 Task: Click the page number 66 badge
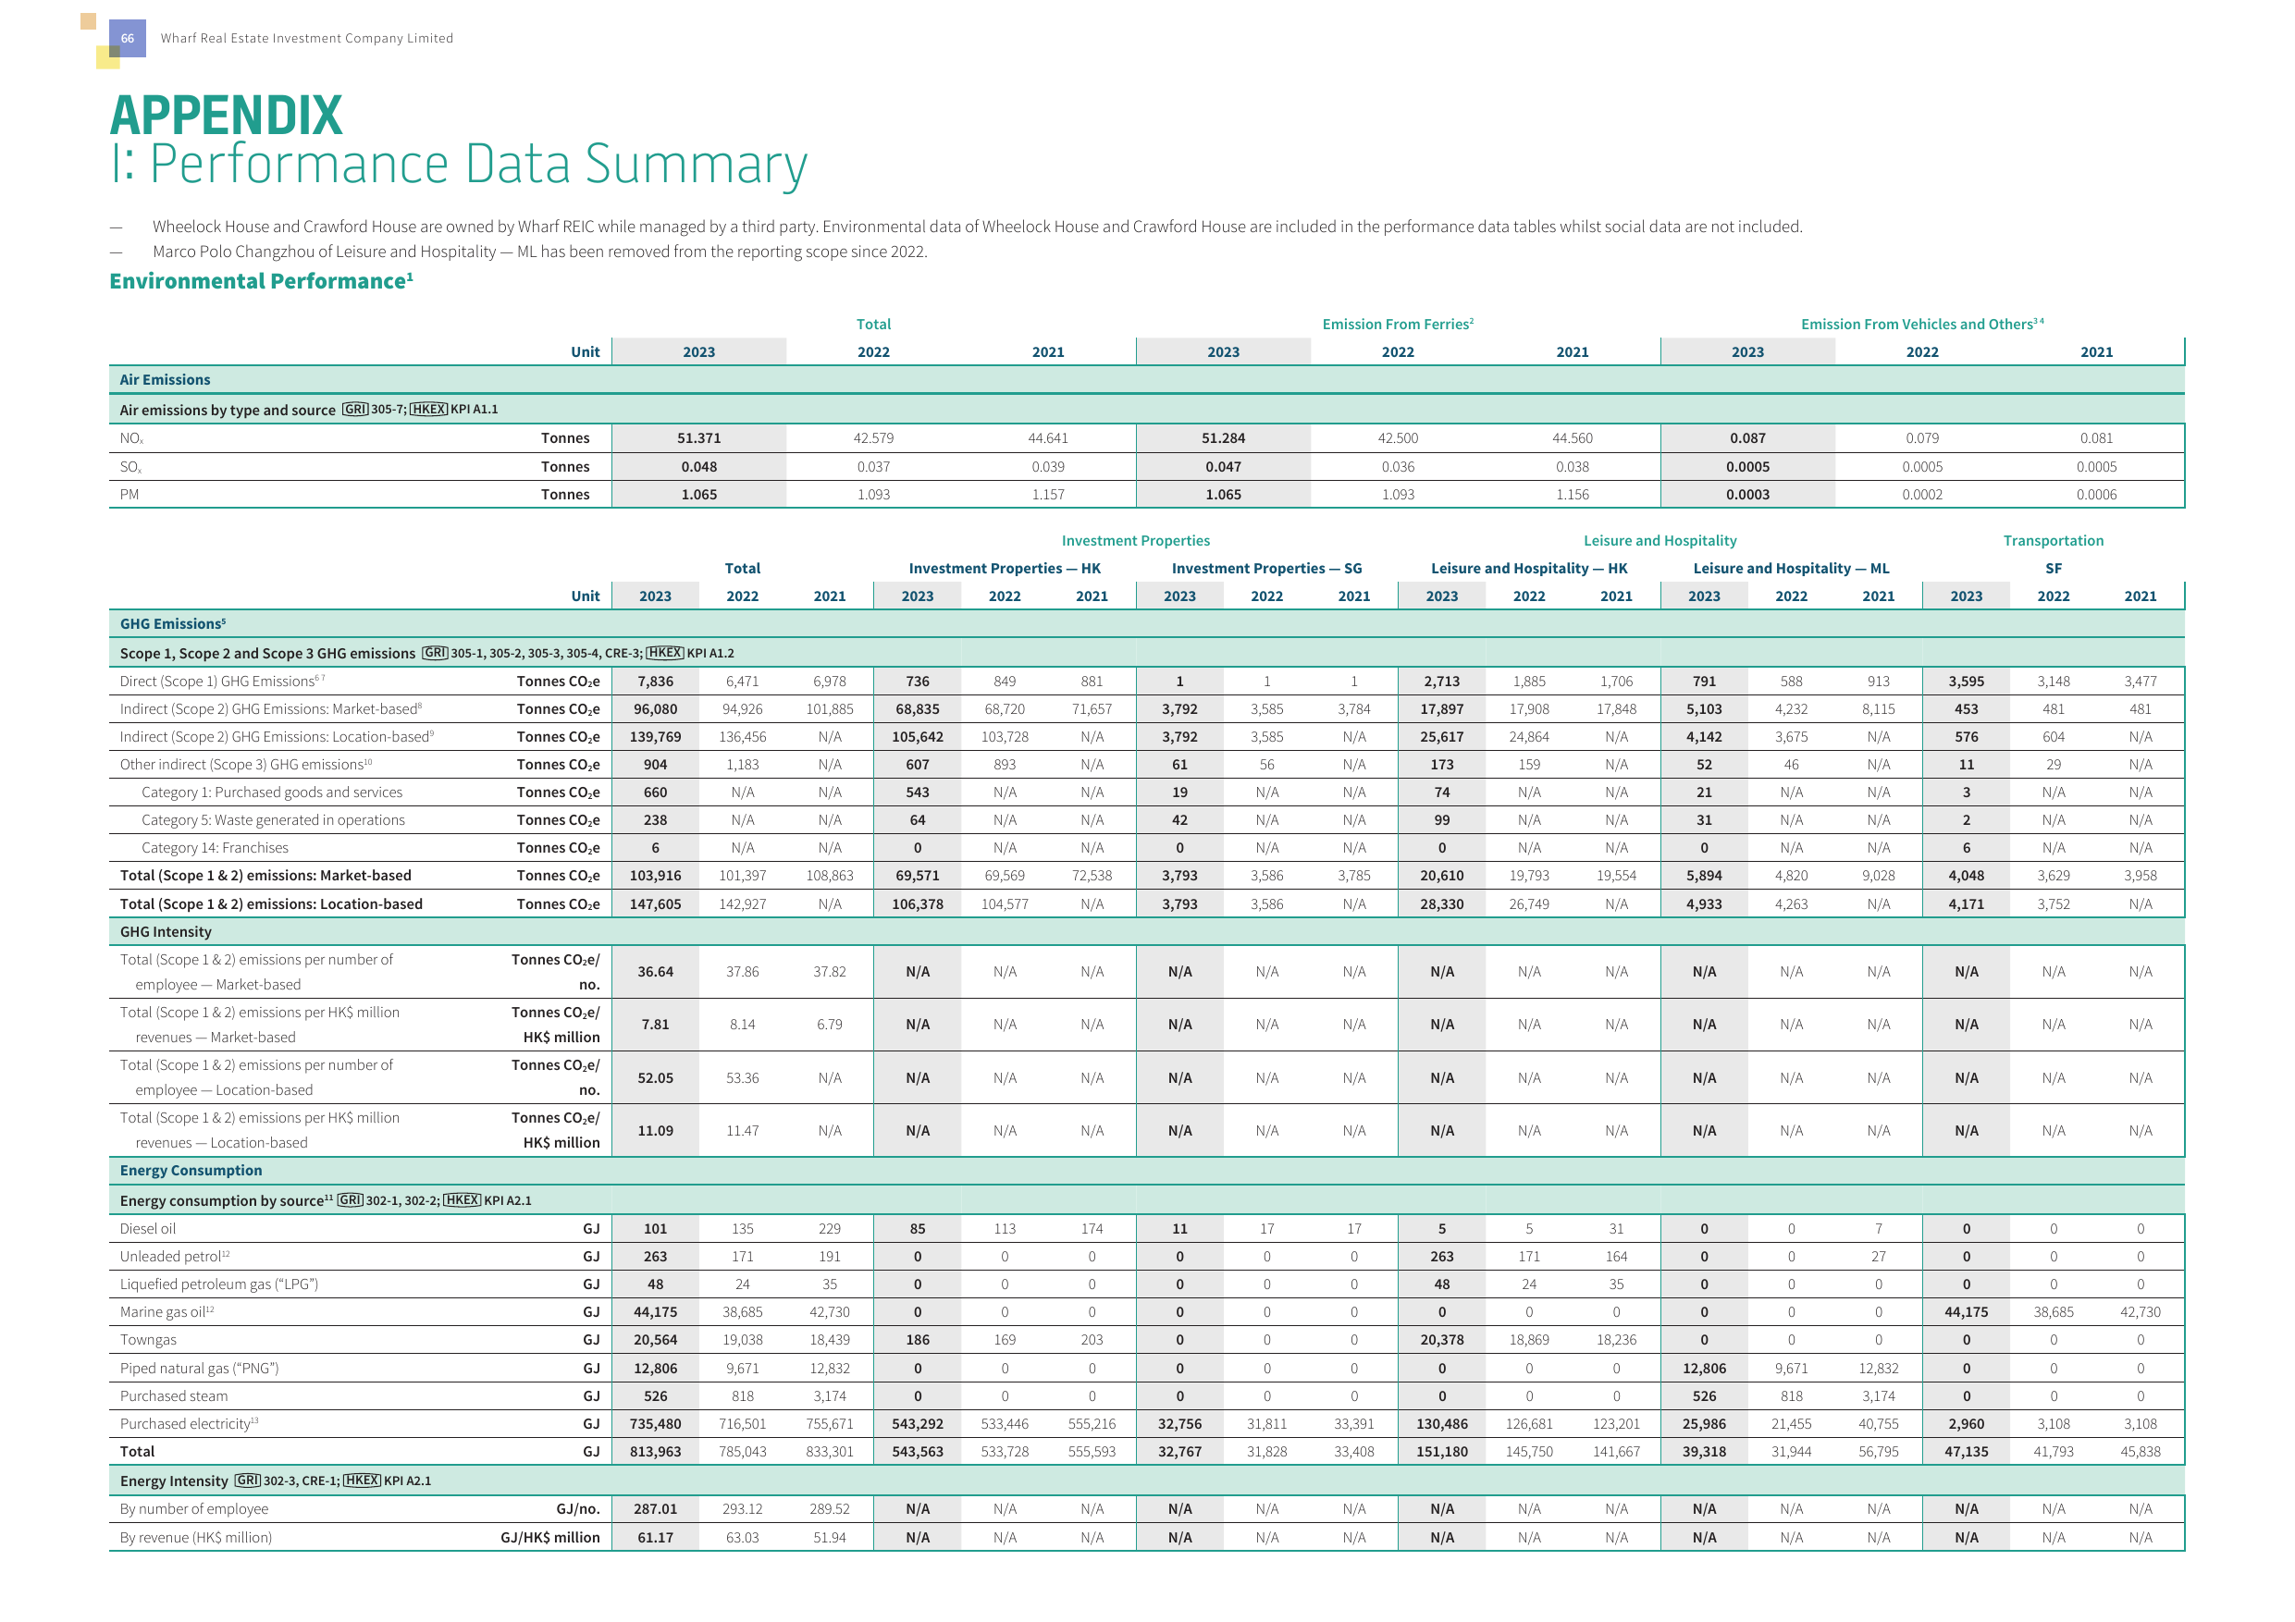(x=127, y=38)
